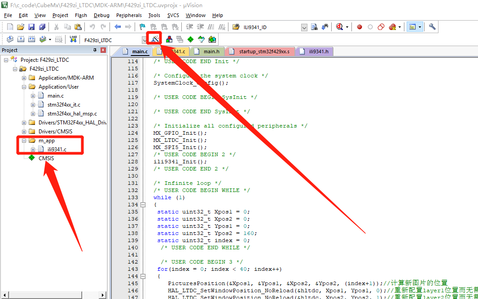Start debug session with magnifier d icon

tap(340, 27)
